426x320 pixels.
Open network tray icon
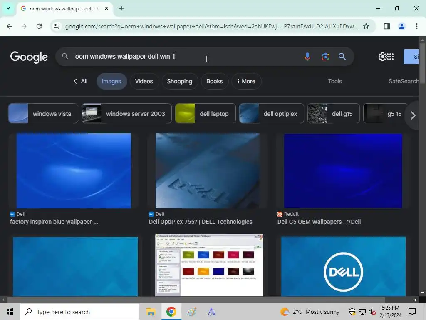tap(362, 312)
